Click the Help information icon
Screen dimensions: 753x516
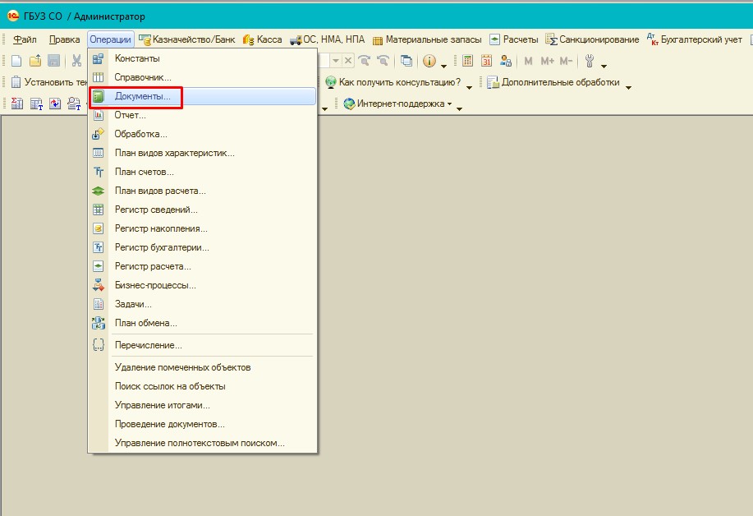[429, 61]
